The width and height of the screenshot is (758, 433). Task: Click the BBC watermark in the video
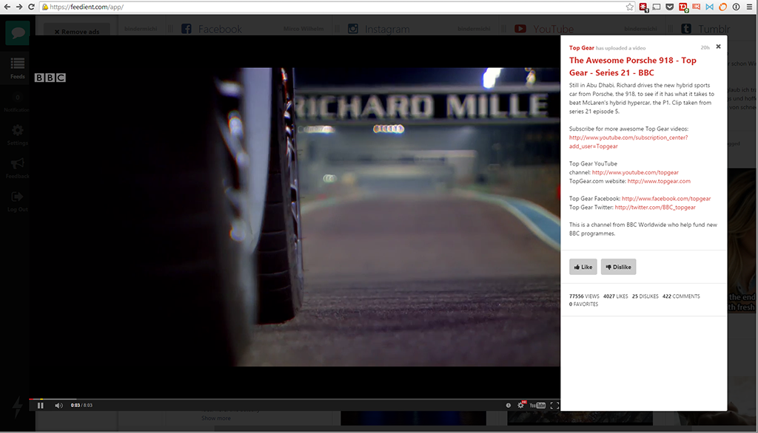[x=50, y=78]
